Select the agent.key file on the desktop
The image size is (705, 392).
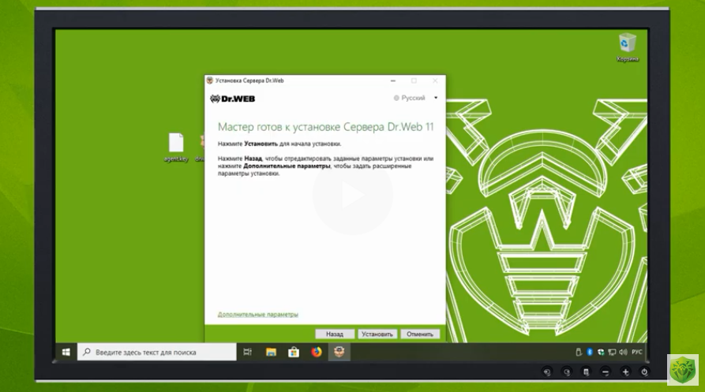[176, 147]
